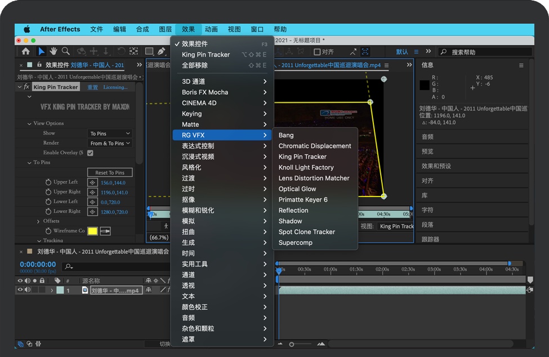Toggle the Lower Right stopwatch keyframe icon
Viewport: 549px width, 357px height.
pos(48,211)
